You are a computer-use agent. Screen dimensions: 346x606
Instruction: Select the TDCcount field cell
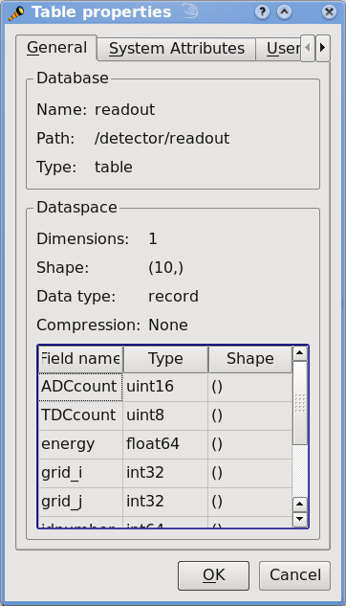click(x=80, y=415)
